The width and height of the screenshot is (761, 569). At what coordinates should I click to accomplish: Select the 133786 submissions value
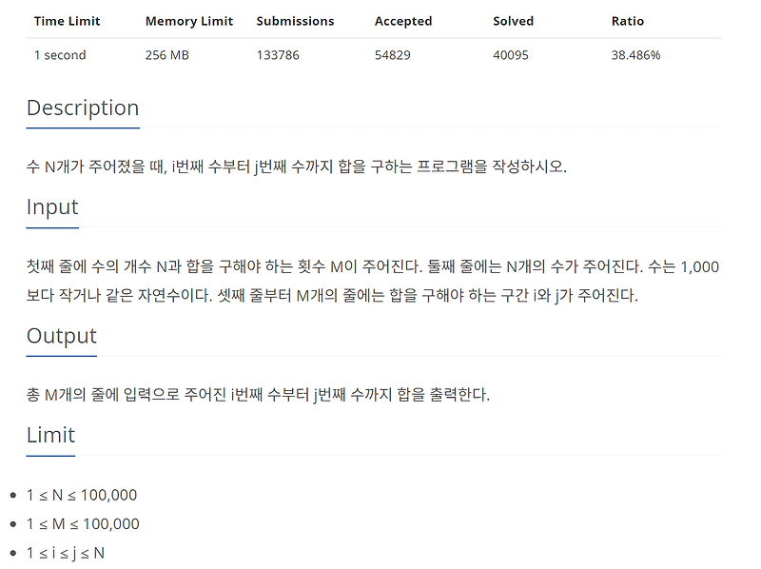[x=278, y=55]
